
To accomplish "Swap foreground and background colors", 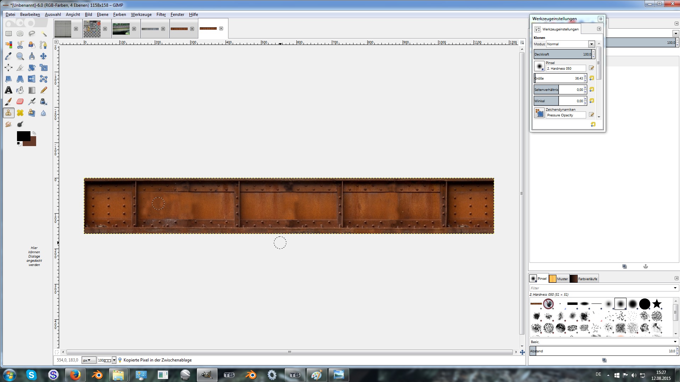I will click(x=34, y=133).
